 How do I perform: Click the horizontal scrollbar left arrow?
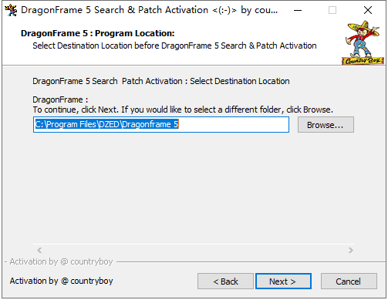(x=39, y=250)
